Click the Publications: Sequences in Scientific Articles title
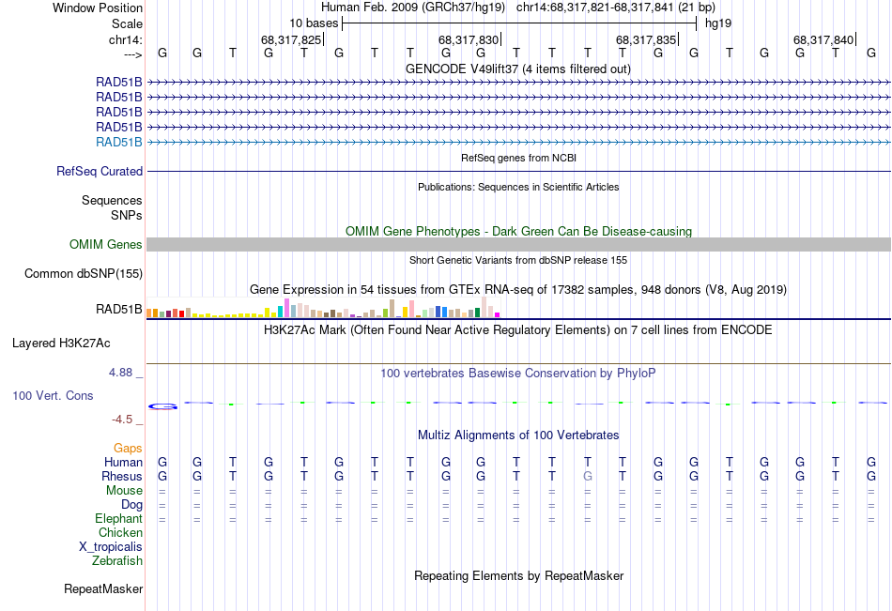The image size is (892, 611). click(x=518, y=187)
